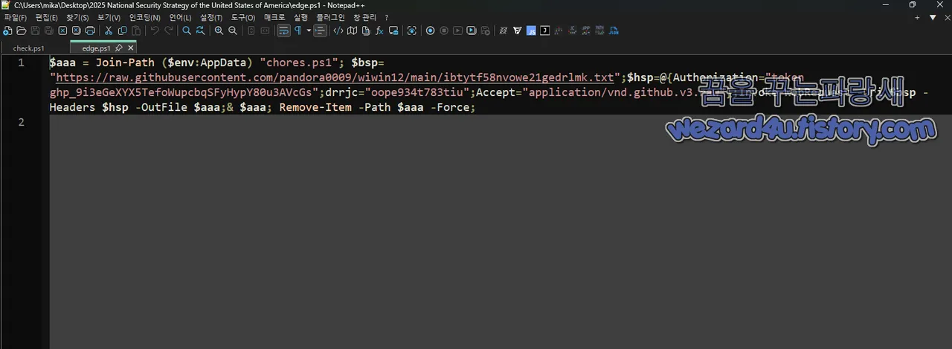Screen dimensions: 952x349
Task: Open the 보기(V) menu
Action: point(109,17)
